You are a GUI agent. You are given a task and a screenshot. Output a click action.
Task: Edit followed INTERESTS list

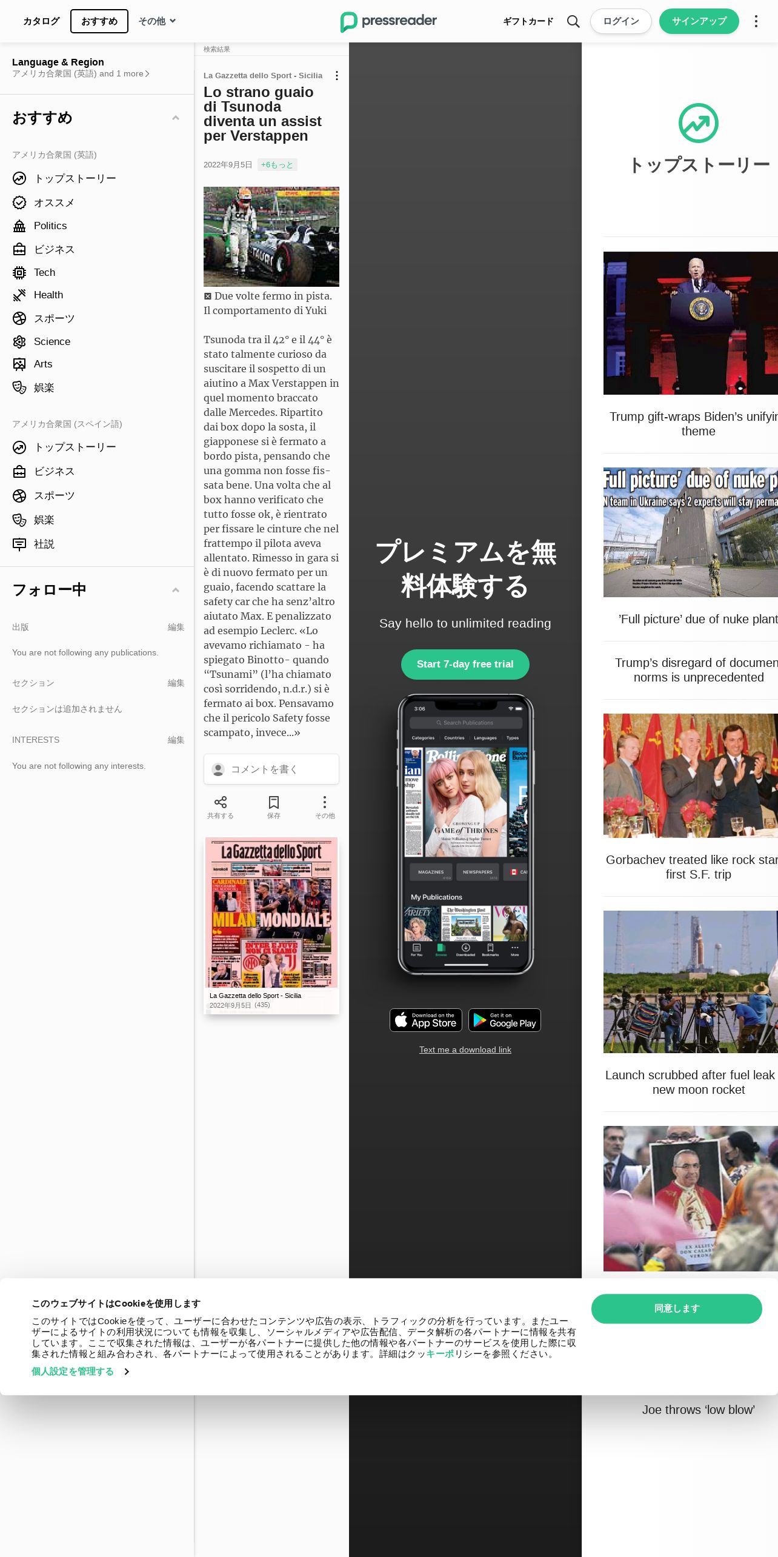(x=176, y=740)
